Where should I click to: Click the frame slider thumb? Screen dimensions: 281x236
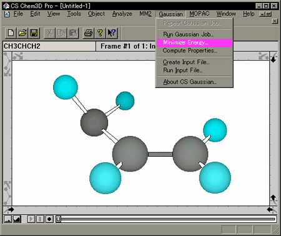59,219
